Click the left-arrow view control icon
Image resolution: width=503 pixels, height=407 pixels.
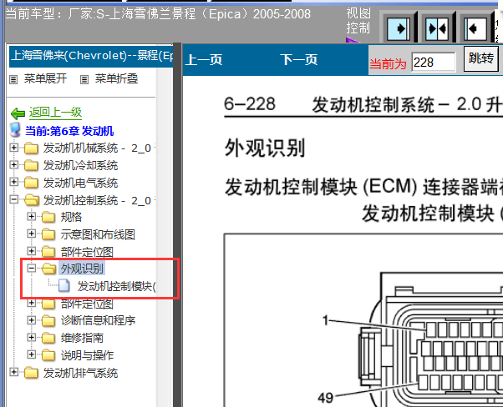click(475, 28)
